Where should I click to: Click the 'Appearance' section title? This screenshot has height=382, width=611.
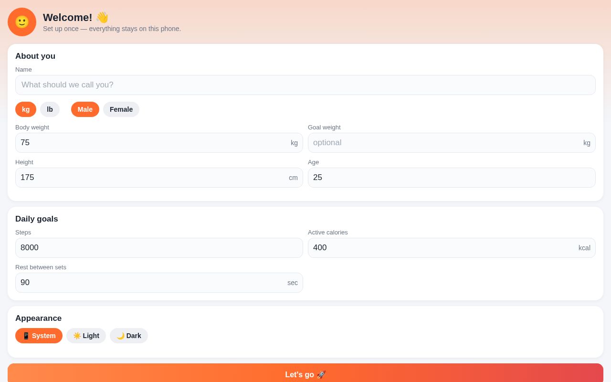point(39,318)
